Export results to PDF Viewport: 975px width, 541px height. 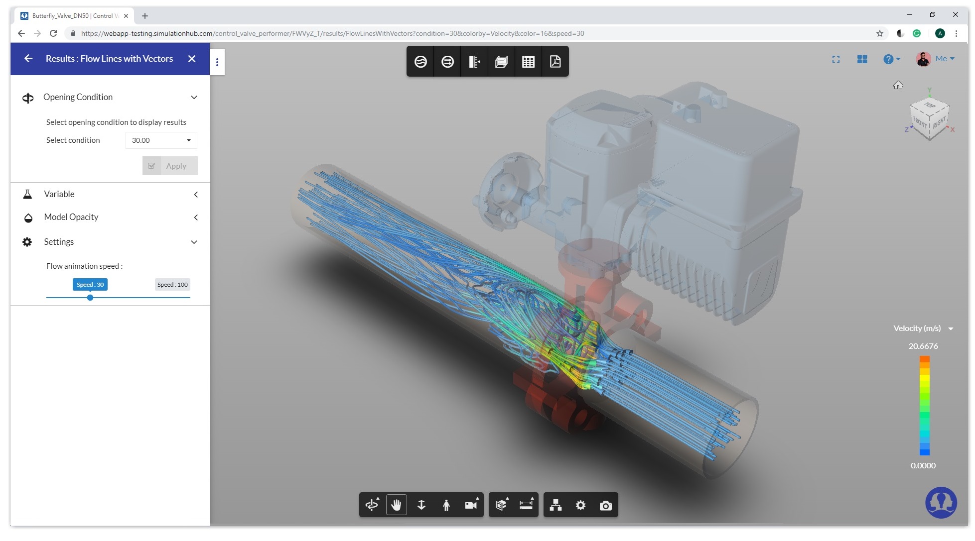pyautogui.click(x=555, y=62)
